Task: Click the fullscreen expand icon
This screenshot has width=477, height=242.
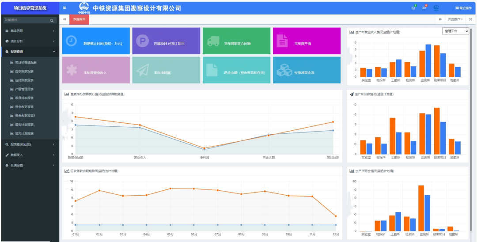Action: click(470, 19)
